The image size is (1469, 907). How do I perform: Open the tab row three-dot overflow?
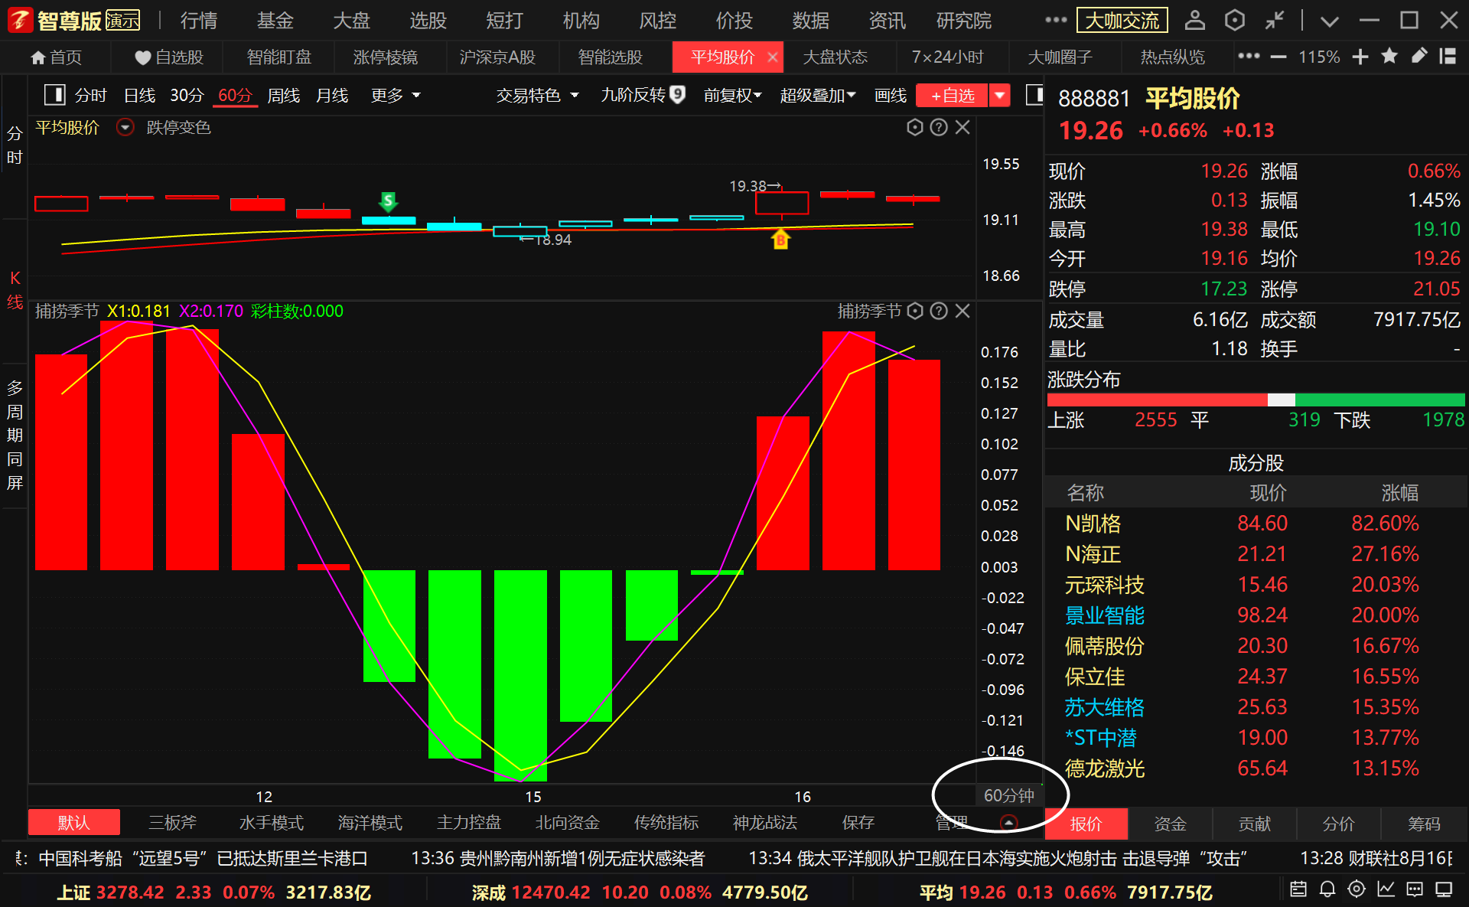[x=1249, y=56]
